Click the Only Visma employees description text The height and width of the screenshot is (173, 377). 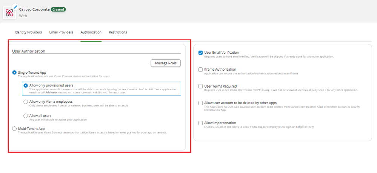point(78,105)
